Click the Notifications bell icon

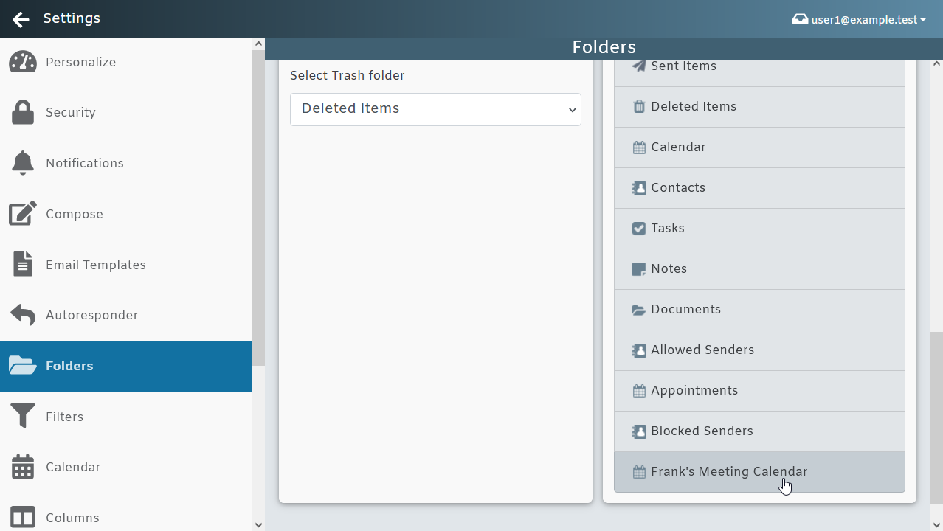point(22,163)
